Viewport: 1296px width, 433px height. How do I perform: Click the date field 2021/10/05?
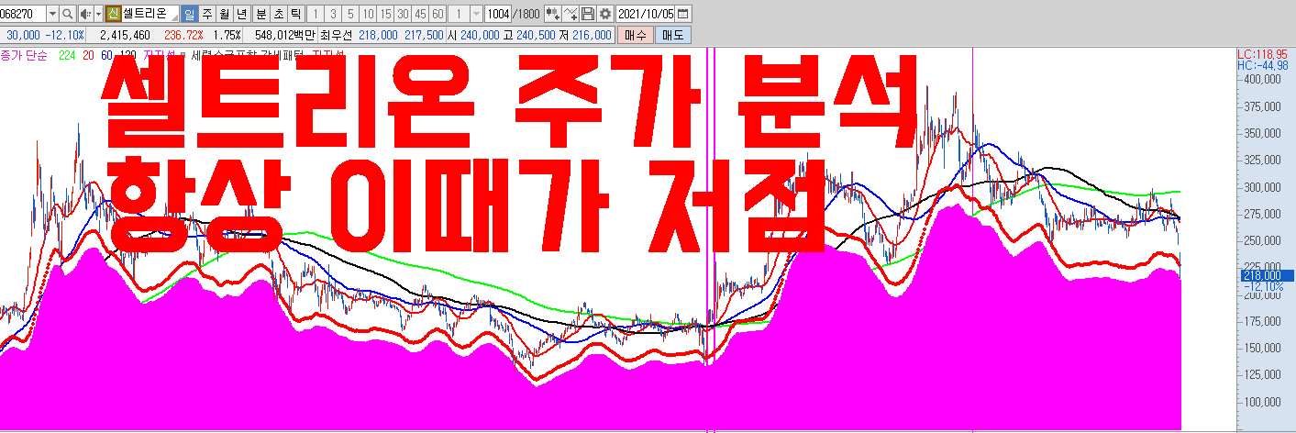point(645,14)
